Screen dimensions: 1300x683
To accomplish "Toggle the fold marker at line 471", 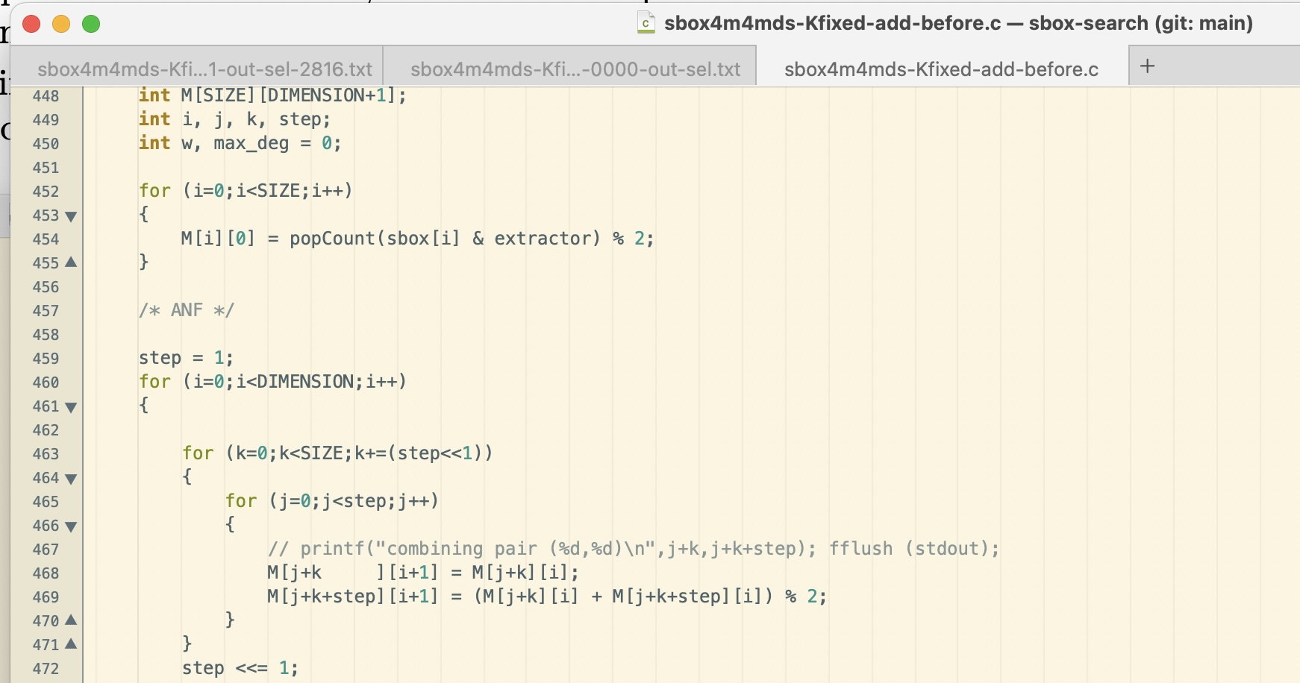I will pyautogui.click(x=69, y=643).
